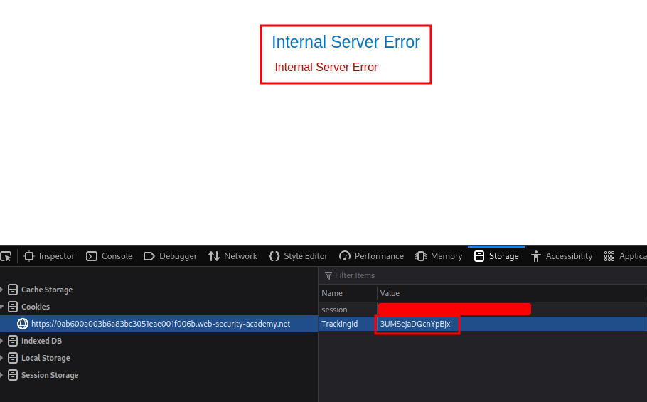Screen dimensions: 647x402
Task: Click the globe icon beside the cookie URL
Action: pyautogui.click(x=23, y=324)
